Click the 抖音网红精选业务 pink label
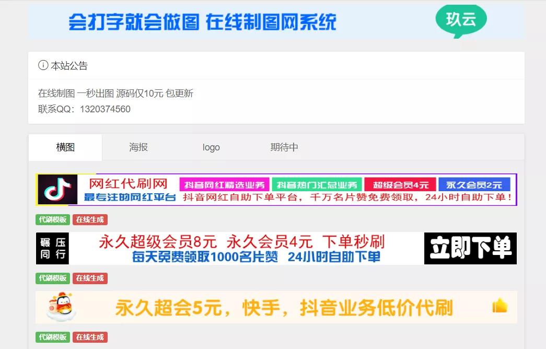Image resolution: width=546 pixels, height=349 pixels. [x=224, y=184]
